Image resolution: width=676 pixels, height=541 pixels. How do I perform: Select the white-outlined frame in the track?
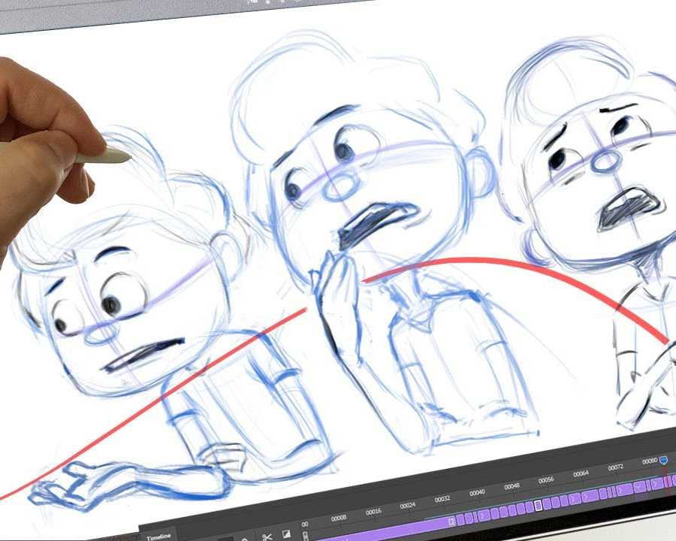point(538,505)
